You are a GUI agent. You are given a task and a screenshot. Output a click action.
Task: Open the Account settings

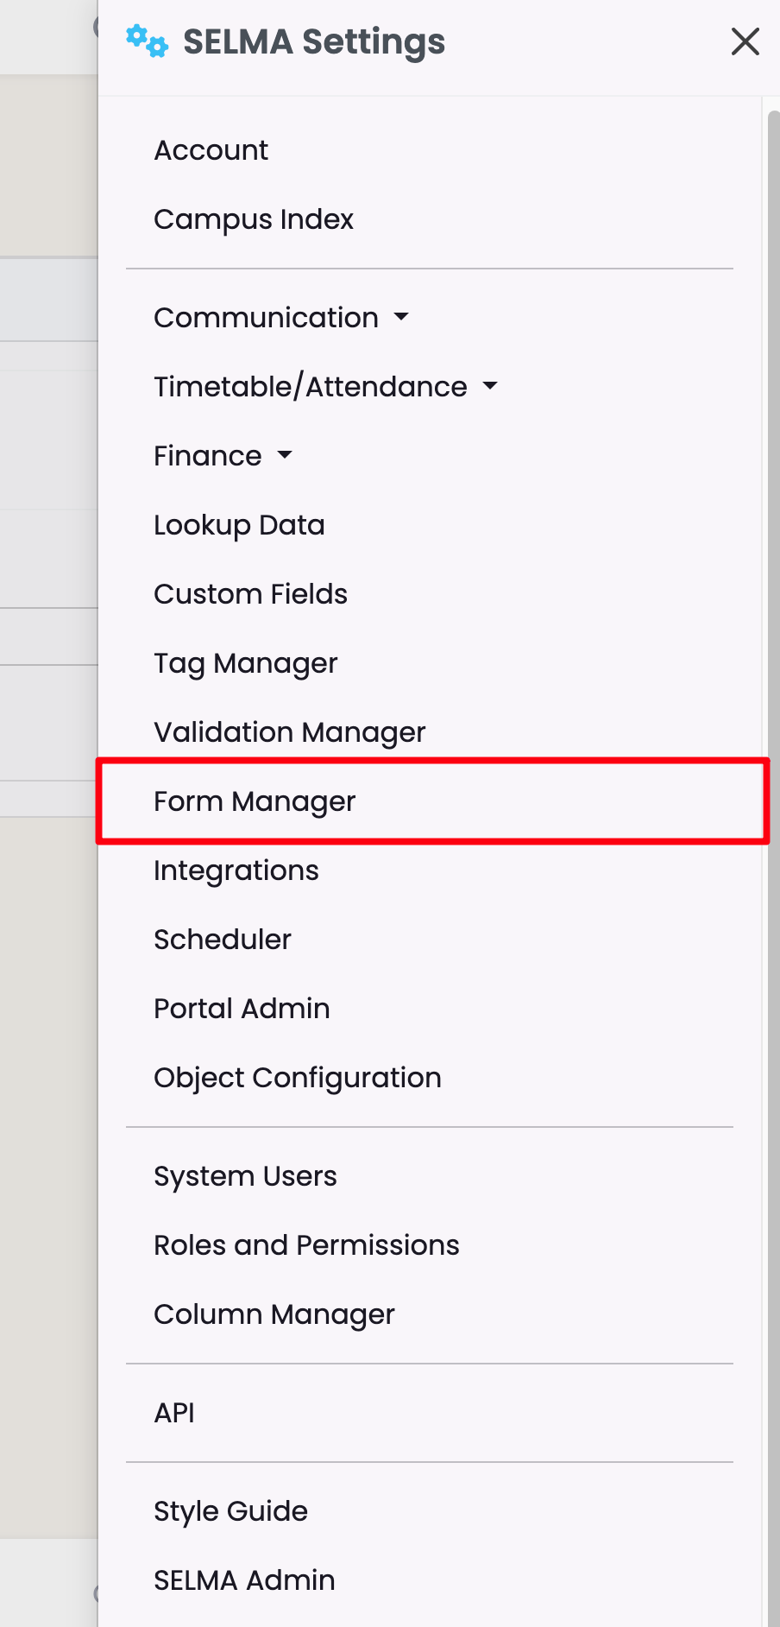(x=211, y=150)
